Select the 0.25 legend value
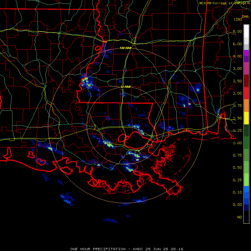The width and height of the screenshot is (251, 251). click(237, 180)
